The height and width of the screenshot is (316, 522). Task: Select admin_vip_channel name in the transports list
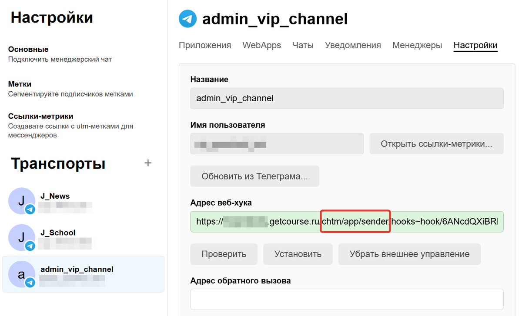click(x=77, y=269)
